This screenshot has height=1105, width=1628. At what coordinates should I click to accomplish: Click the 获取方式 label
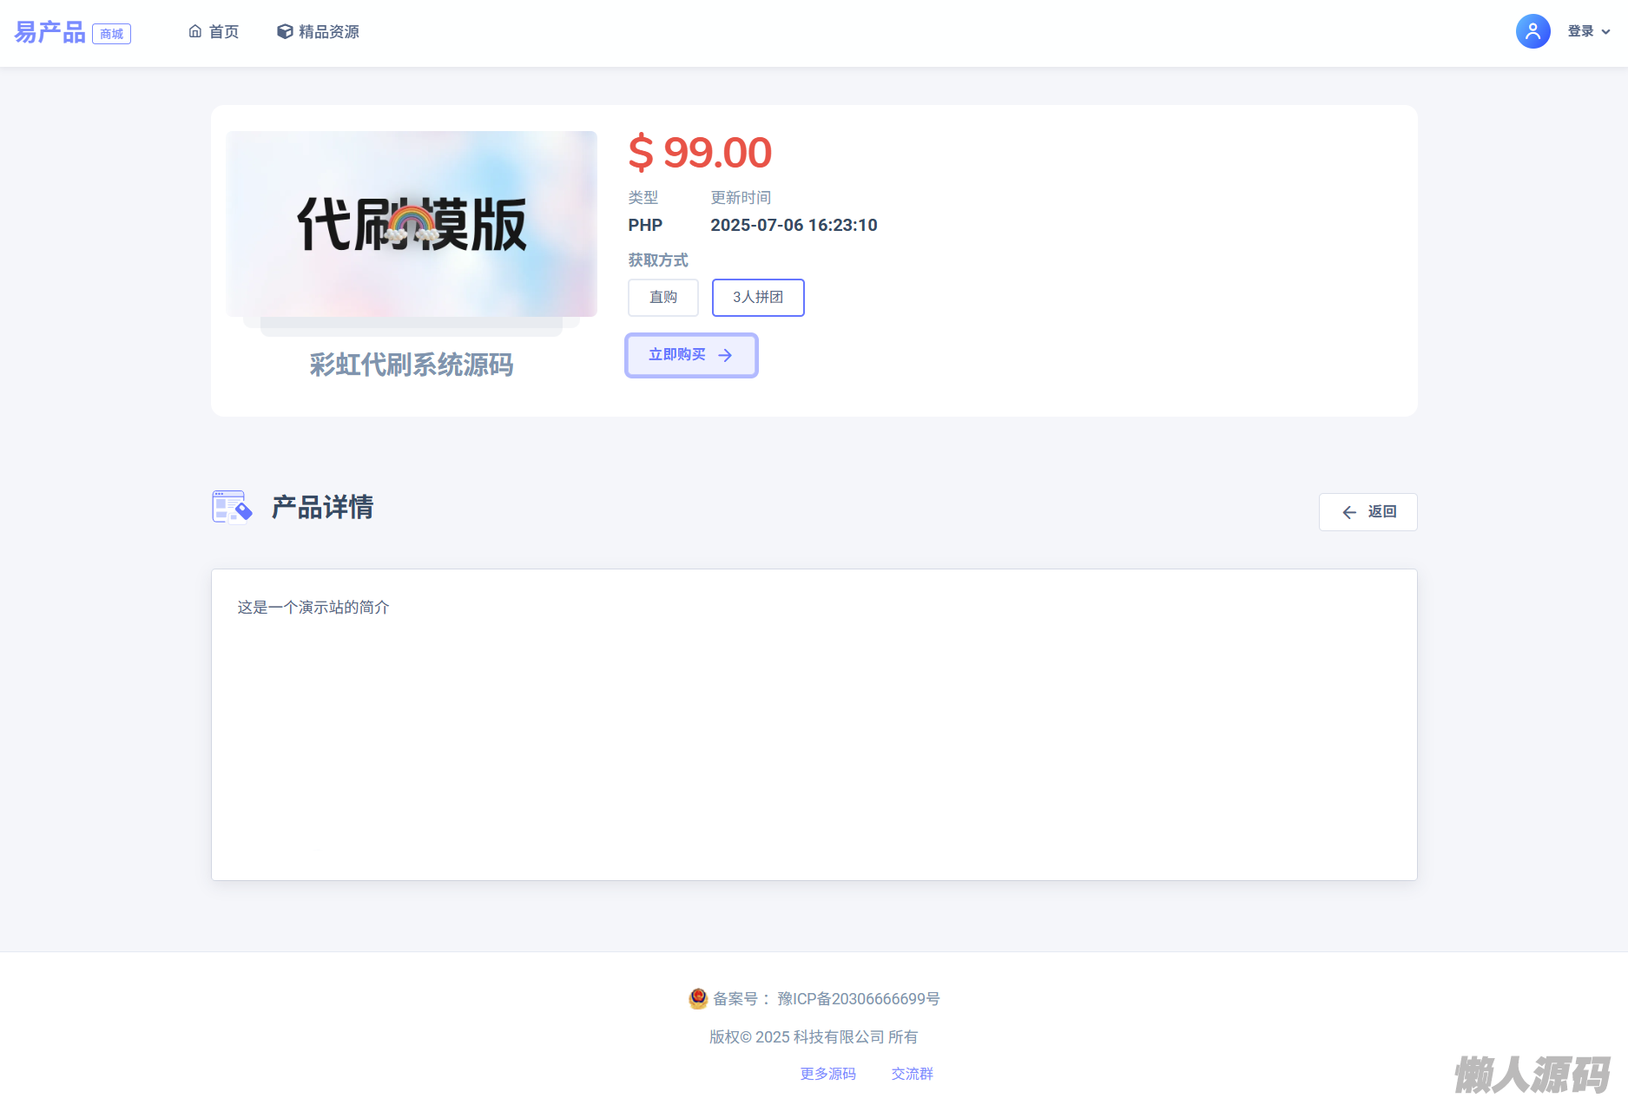click(x=658, y=260)
